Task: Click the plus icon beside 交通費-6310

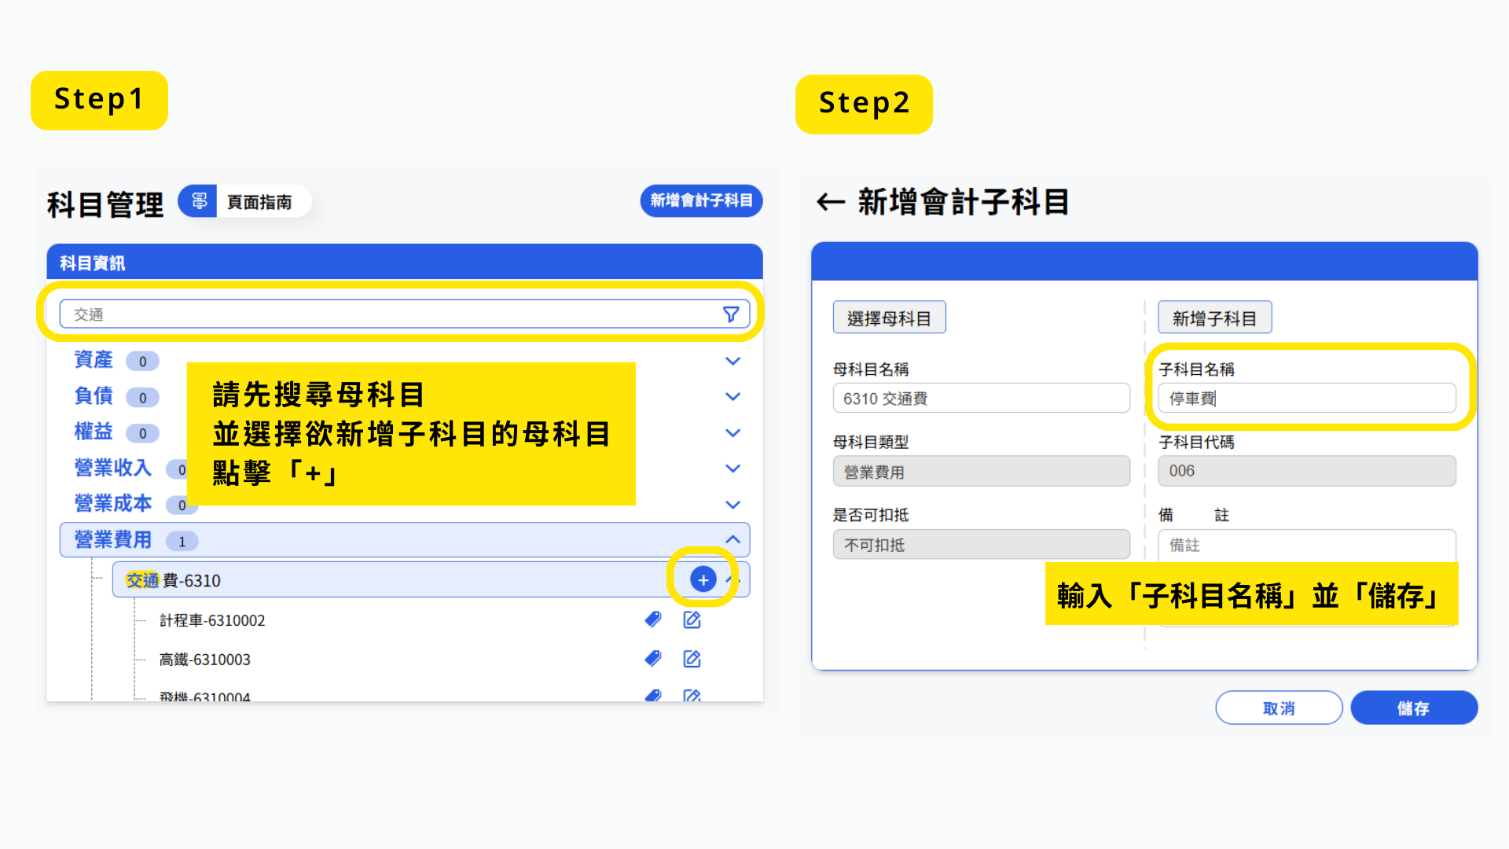Action: point(703,580)
